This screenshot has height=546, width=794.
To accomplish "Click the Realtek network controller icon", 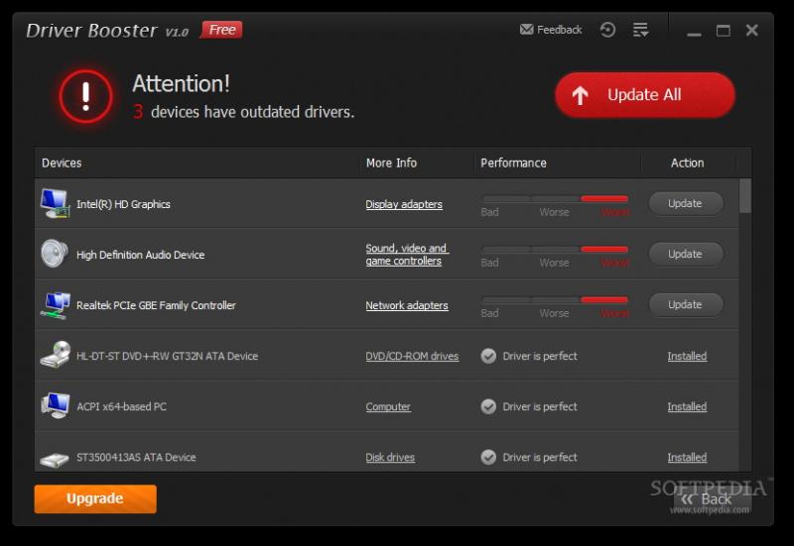I will (55, 305).
